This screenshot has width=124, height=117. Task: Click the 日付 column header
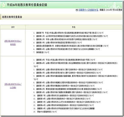pos(13,27)
